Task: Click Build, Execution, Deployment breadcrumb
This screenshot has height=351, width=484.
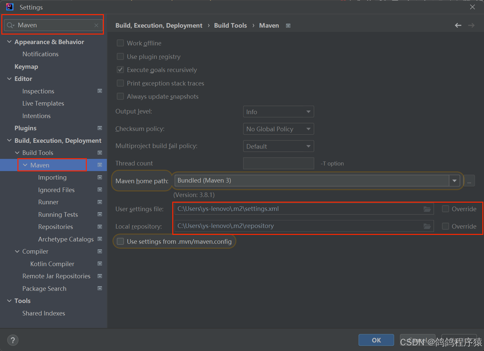Action: coord(159,25)
